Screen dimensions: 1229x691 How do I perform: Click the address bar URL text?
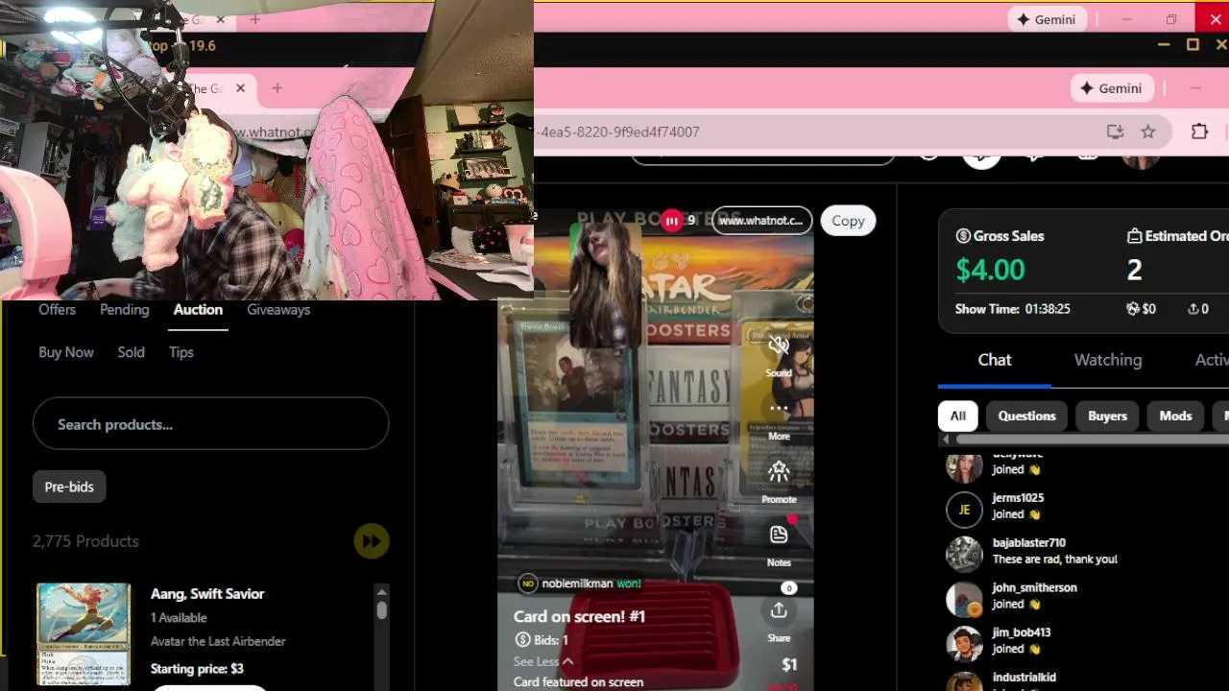(619, 131)
